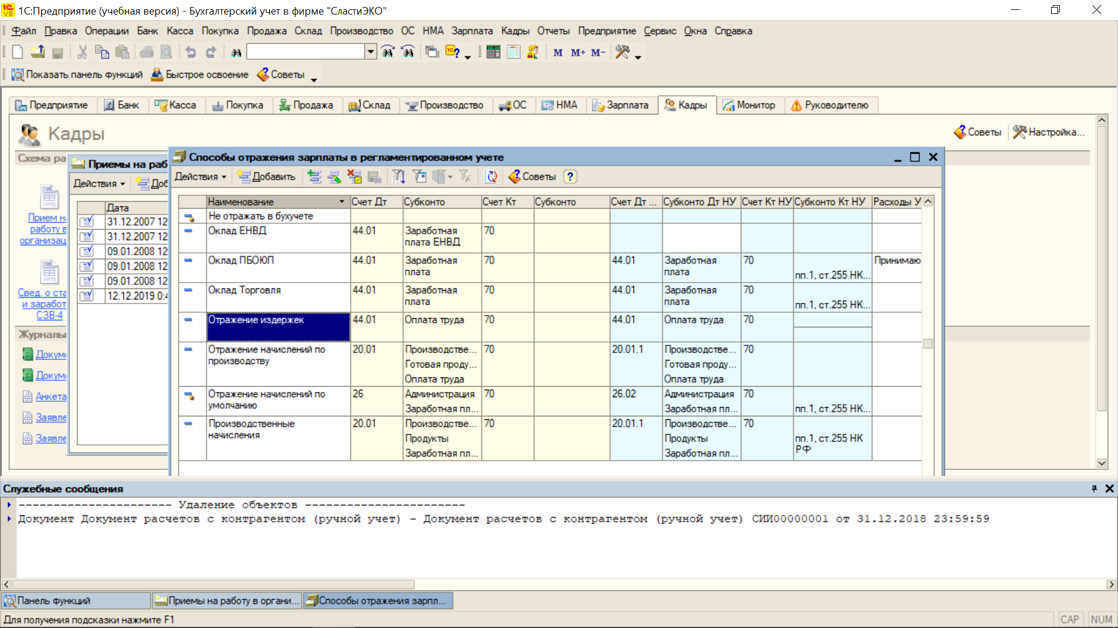The image size is (1118, 628).
Task: Click add by copying icon
Action: click(x=314, y=177)
